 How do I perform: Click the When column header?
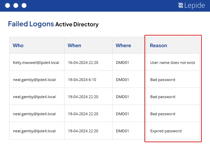74,45
